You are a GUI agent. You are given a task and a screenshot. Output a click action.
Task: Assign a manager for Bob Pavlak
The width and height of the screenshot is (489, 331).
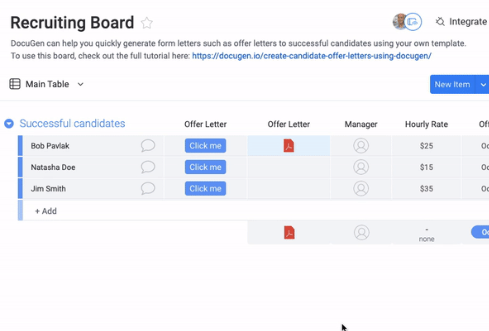click(361, 146)
